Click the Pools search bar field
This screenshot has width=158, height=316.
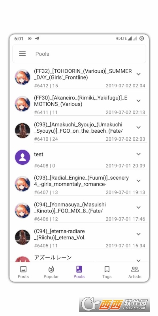click(79, 54)
